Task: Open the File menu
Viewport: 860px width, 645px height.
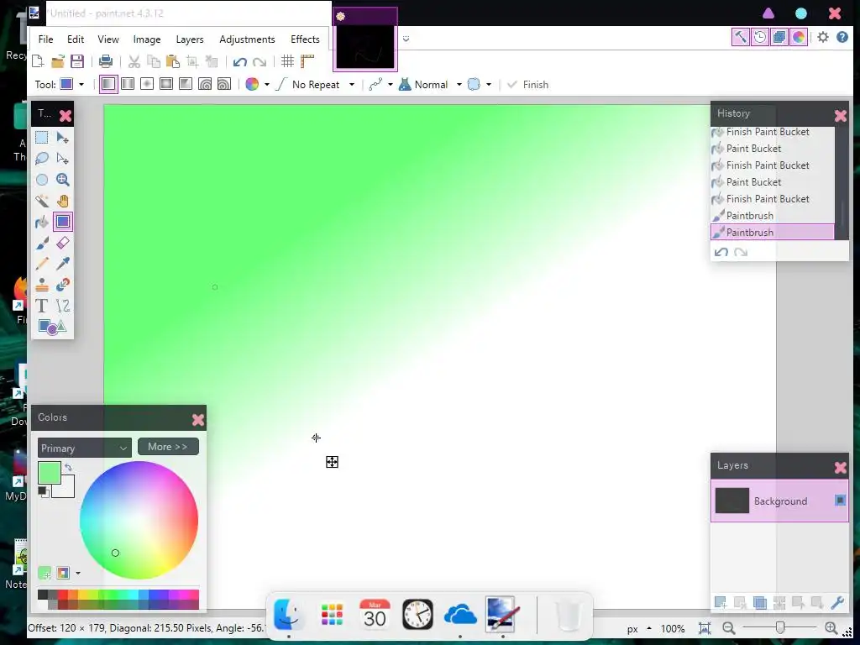Action: (x=45, y=39)
